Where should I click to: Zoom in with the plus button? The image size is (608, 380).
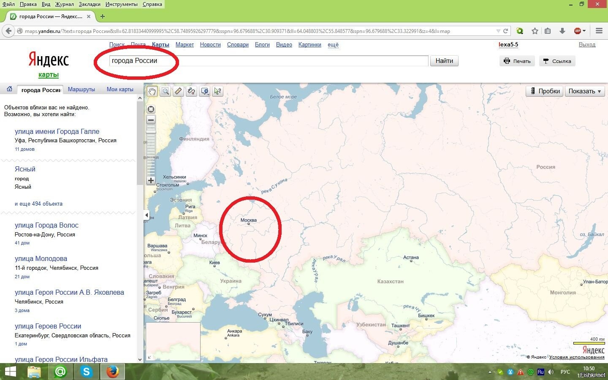coord(151,180)
